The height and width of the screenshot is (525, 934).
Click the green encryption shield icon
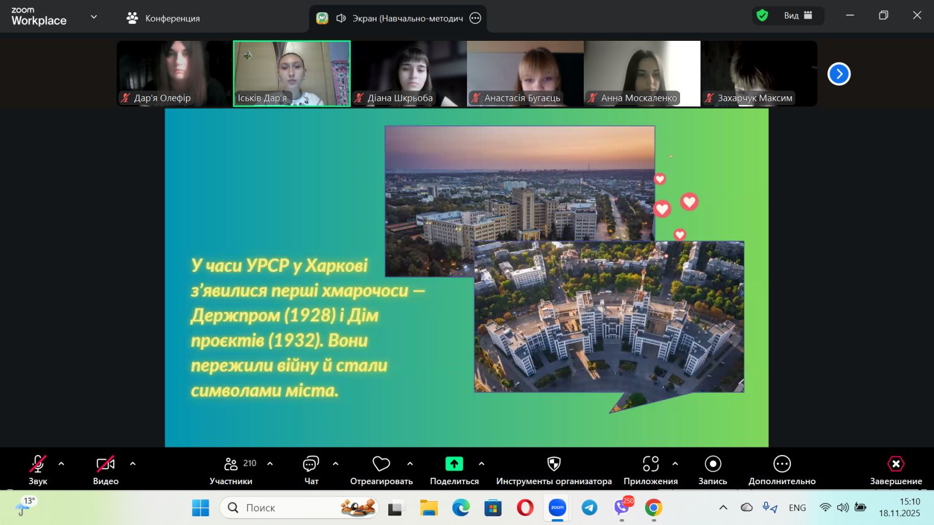(x=762, y=16)
